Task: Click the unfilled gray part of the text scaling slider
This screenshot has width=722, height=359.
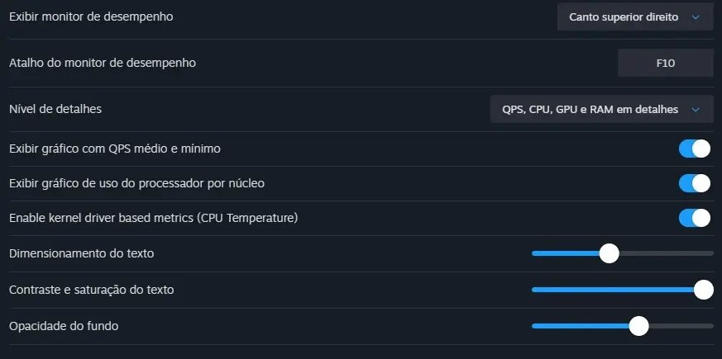Action: click(666, 253)
